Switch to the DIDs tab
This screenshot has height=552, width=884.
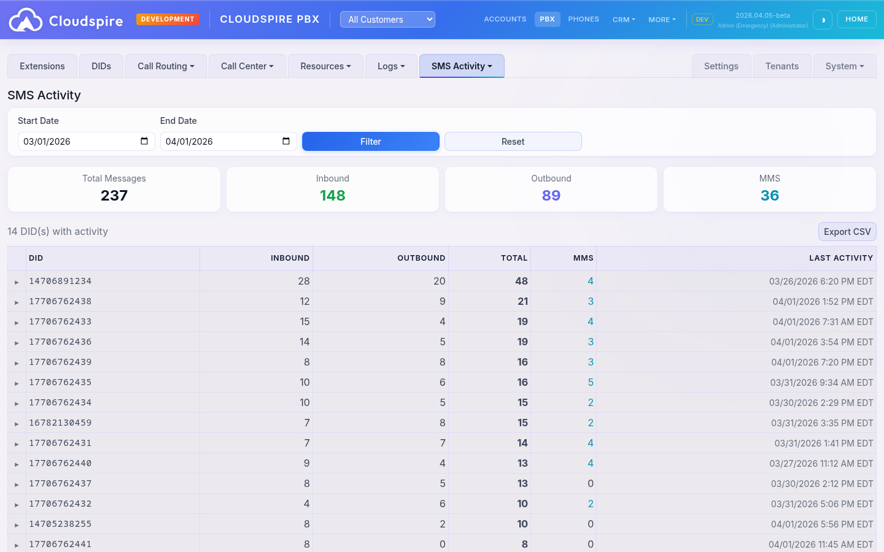tap(101, 66)
